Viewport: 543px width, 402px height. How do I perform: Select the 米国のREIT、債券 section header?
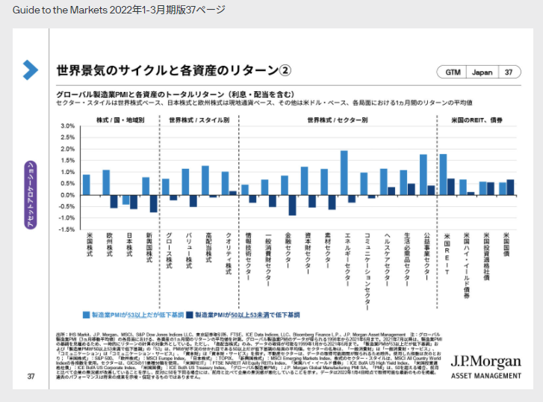[475, 120]
